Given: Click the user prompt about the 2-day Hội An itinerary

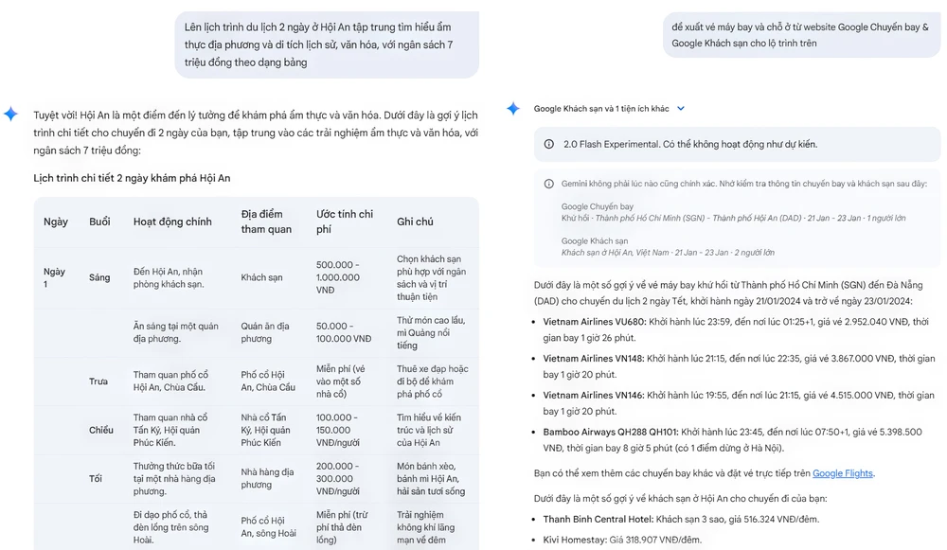Looking at the screenshot, I should [x=326, y=44].
